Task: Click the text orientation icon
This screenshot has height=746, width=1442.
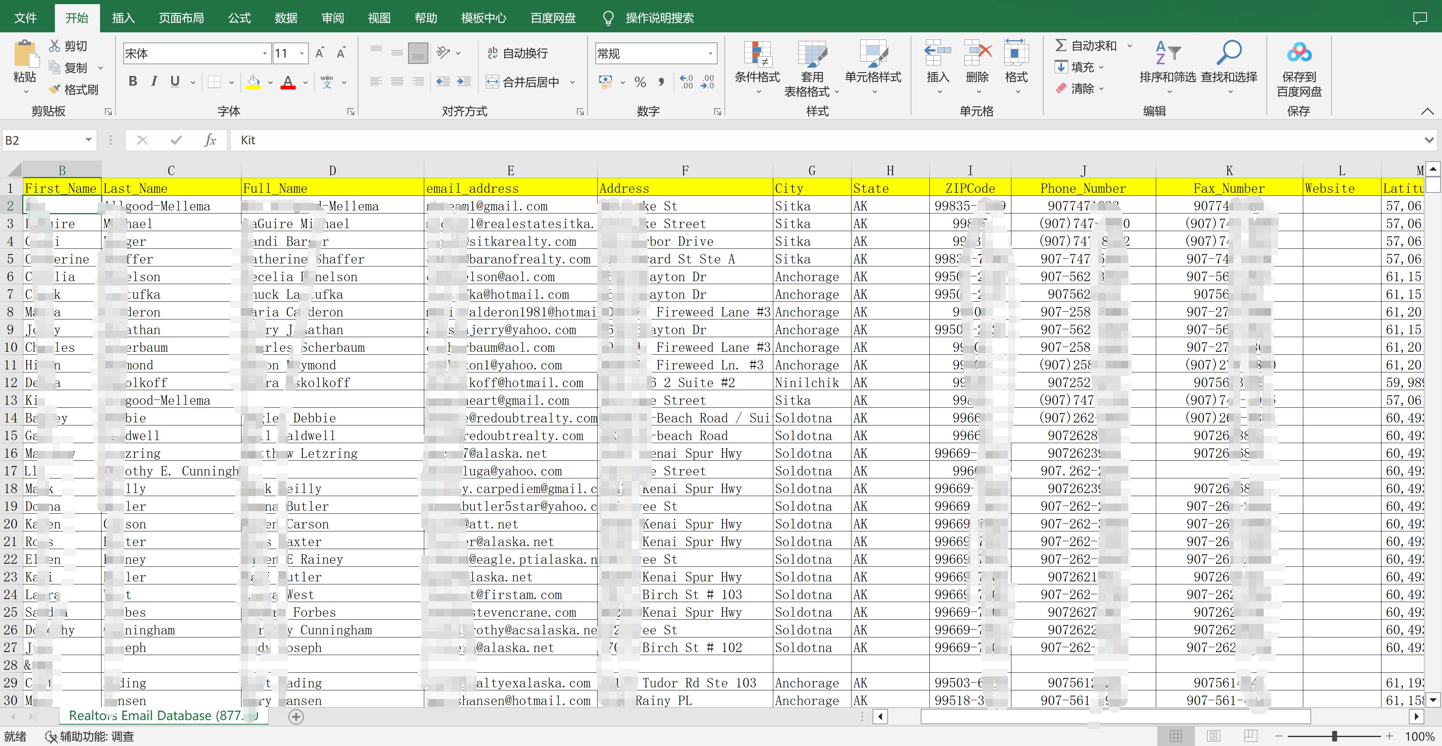Action: click(x=443, y=53)
